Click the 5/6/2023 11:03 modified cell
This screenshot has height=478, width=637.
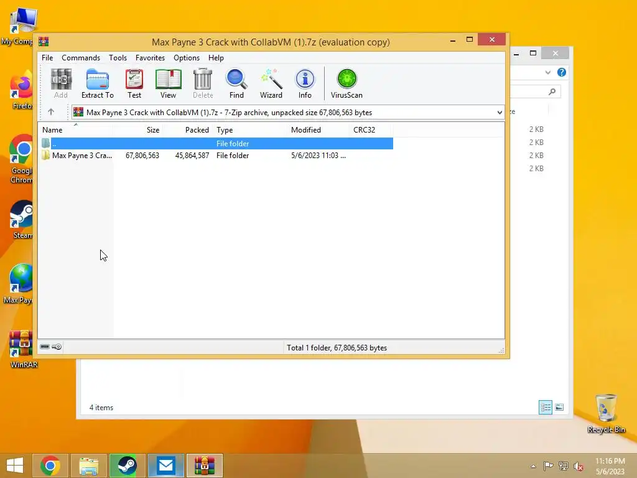pos(318,155)
